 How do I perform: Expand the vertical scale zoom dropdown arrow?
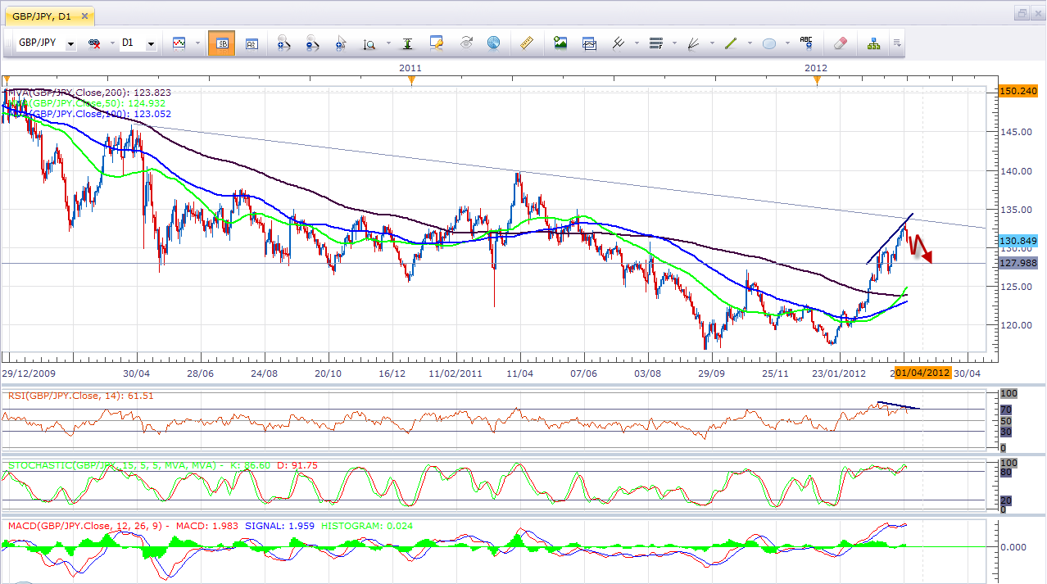[387, 43]
